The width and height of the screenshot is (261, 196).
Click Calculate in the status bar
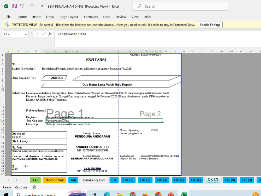(21, 187)
